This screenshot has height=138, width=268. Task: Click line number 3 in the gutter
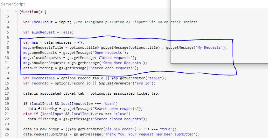[8, 22]
